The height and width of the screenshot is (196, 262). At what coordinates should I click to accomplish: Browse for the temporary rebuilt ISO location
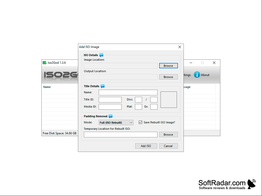(168, 135)
